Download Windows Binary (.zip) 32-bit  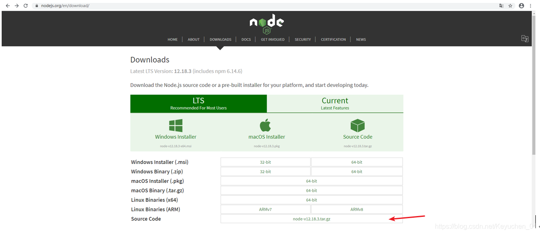265,172
